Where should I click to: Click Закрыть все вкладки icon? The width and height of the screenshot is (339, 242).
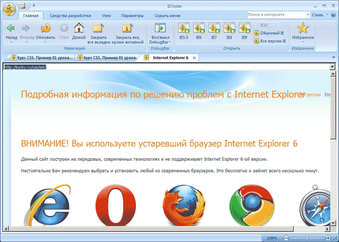click(x=98, y=28)
